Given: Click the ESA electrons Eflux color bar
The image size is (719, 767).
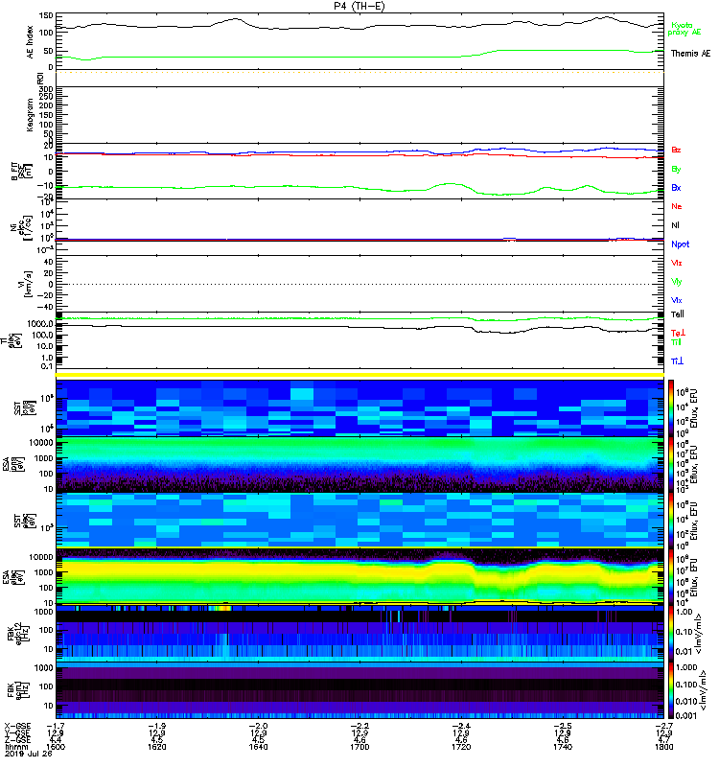Looking at the screenshot, I should [x=671, y=577].
